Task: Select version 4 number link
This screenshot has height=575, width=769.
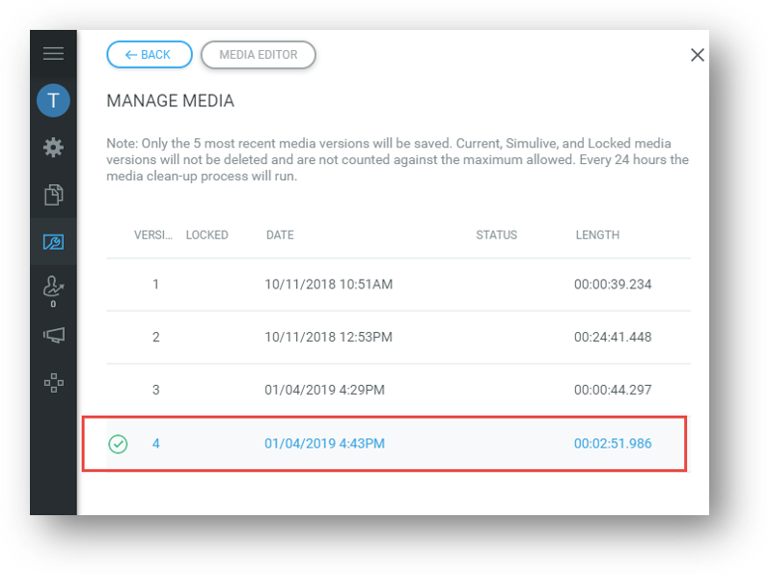Action: pyautogui.click(x=155, y=444)
